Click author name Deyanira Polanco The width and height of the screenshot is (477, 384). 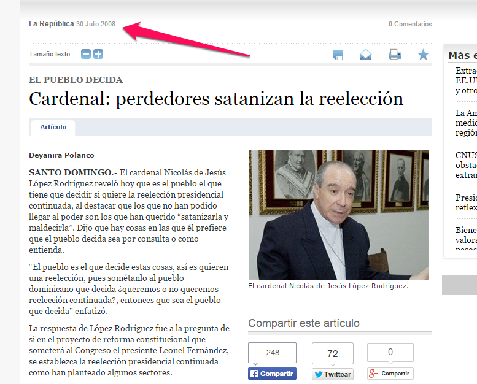tap(61, 155)
